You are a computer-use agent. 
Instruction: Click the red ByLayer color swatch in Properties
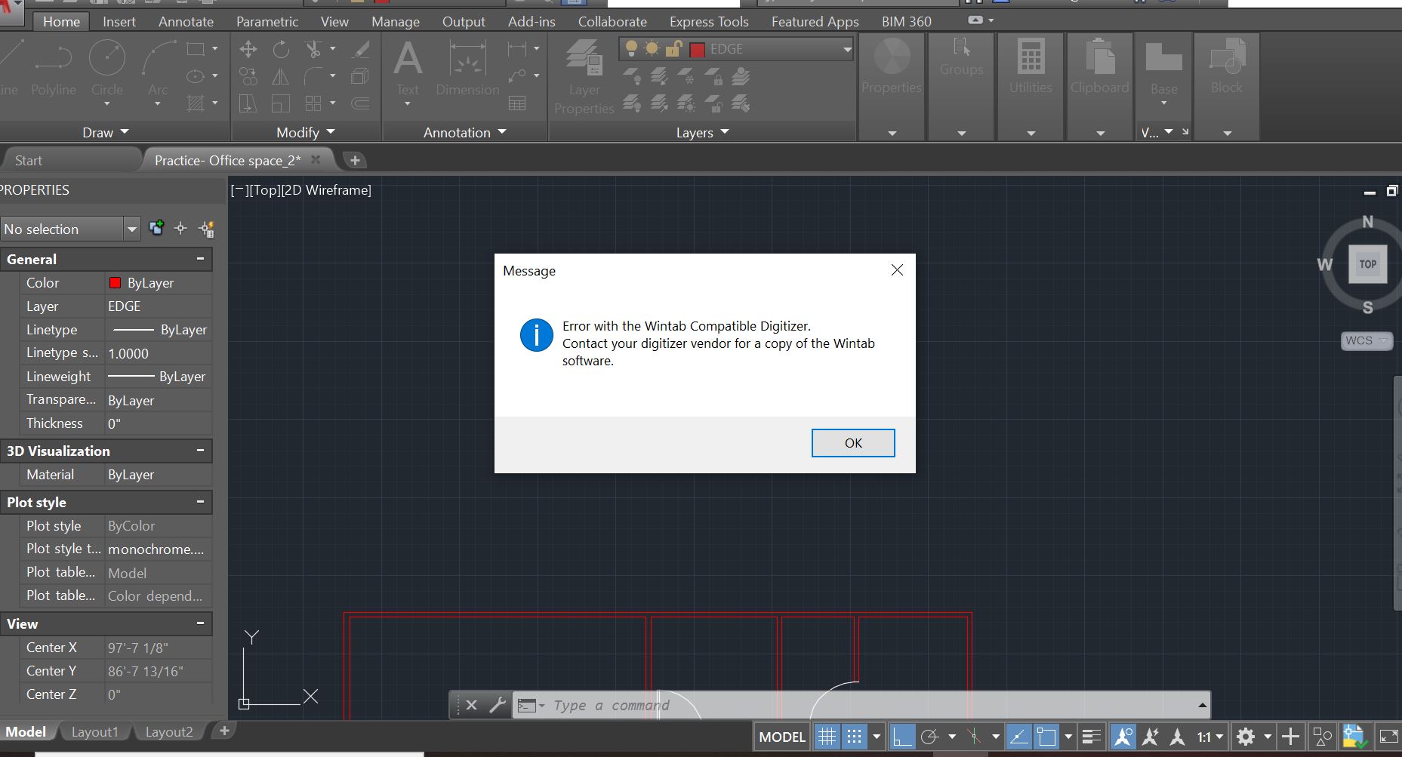(115, 282)
